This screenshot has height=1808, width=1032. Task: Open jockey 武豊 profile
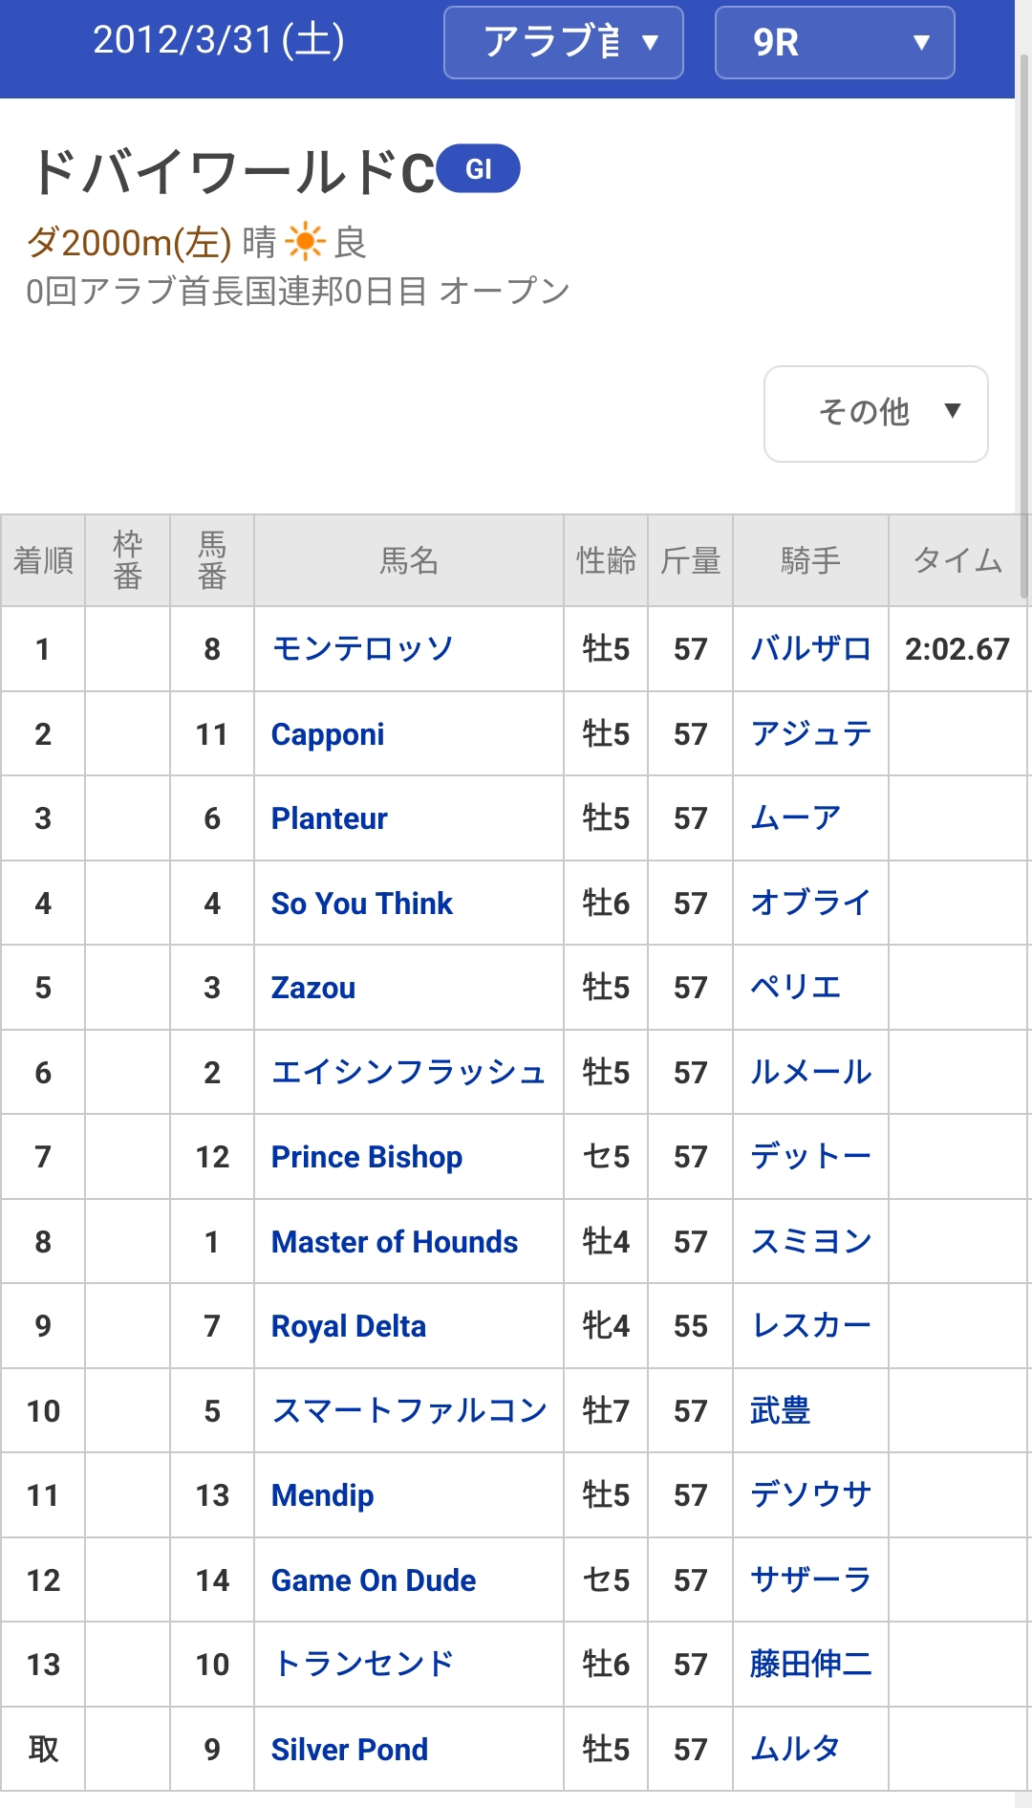click(780, 1411)
